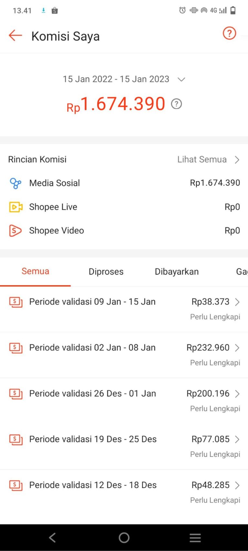Image resolution: width=248 pixels, height=551 pixels.
Task: Tap money icon for 09 Jan period
Action: pos(16,302)
